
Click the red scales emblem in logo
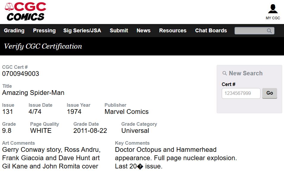coord(9,7)
